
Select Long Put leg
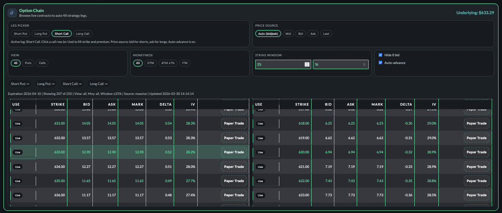pyautogui.click(x=41, y=33)
